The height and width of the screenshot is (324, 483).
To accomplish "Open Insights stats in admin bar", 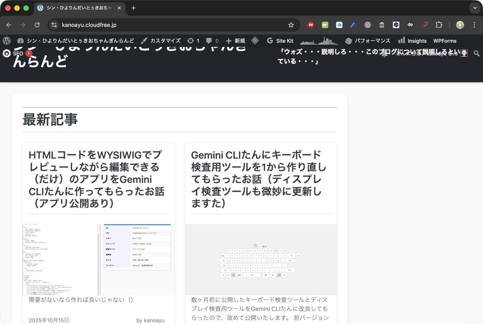I will pos(412,41).
